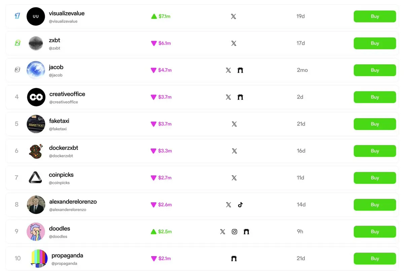
Task: Open propaganda's Farcaster arch icon
Action: click(234, 259)
